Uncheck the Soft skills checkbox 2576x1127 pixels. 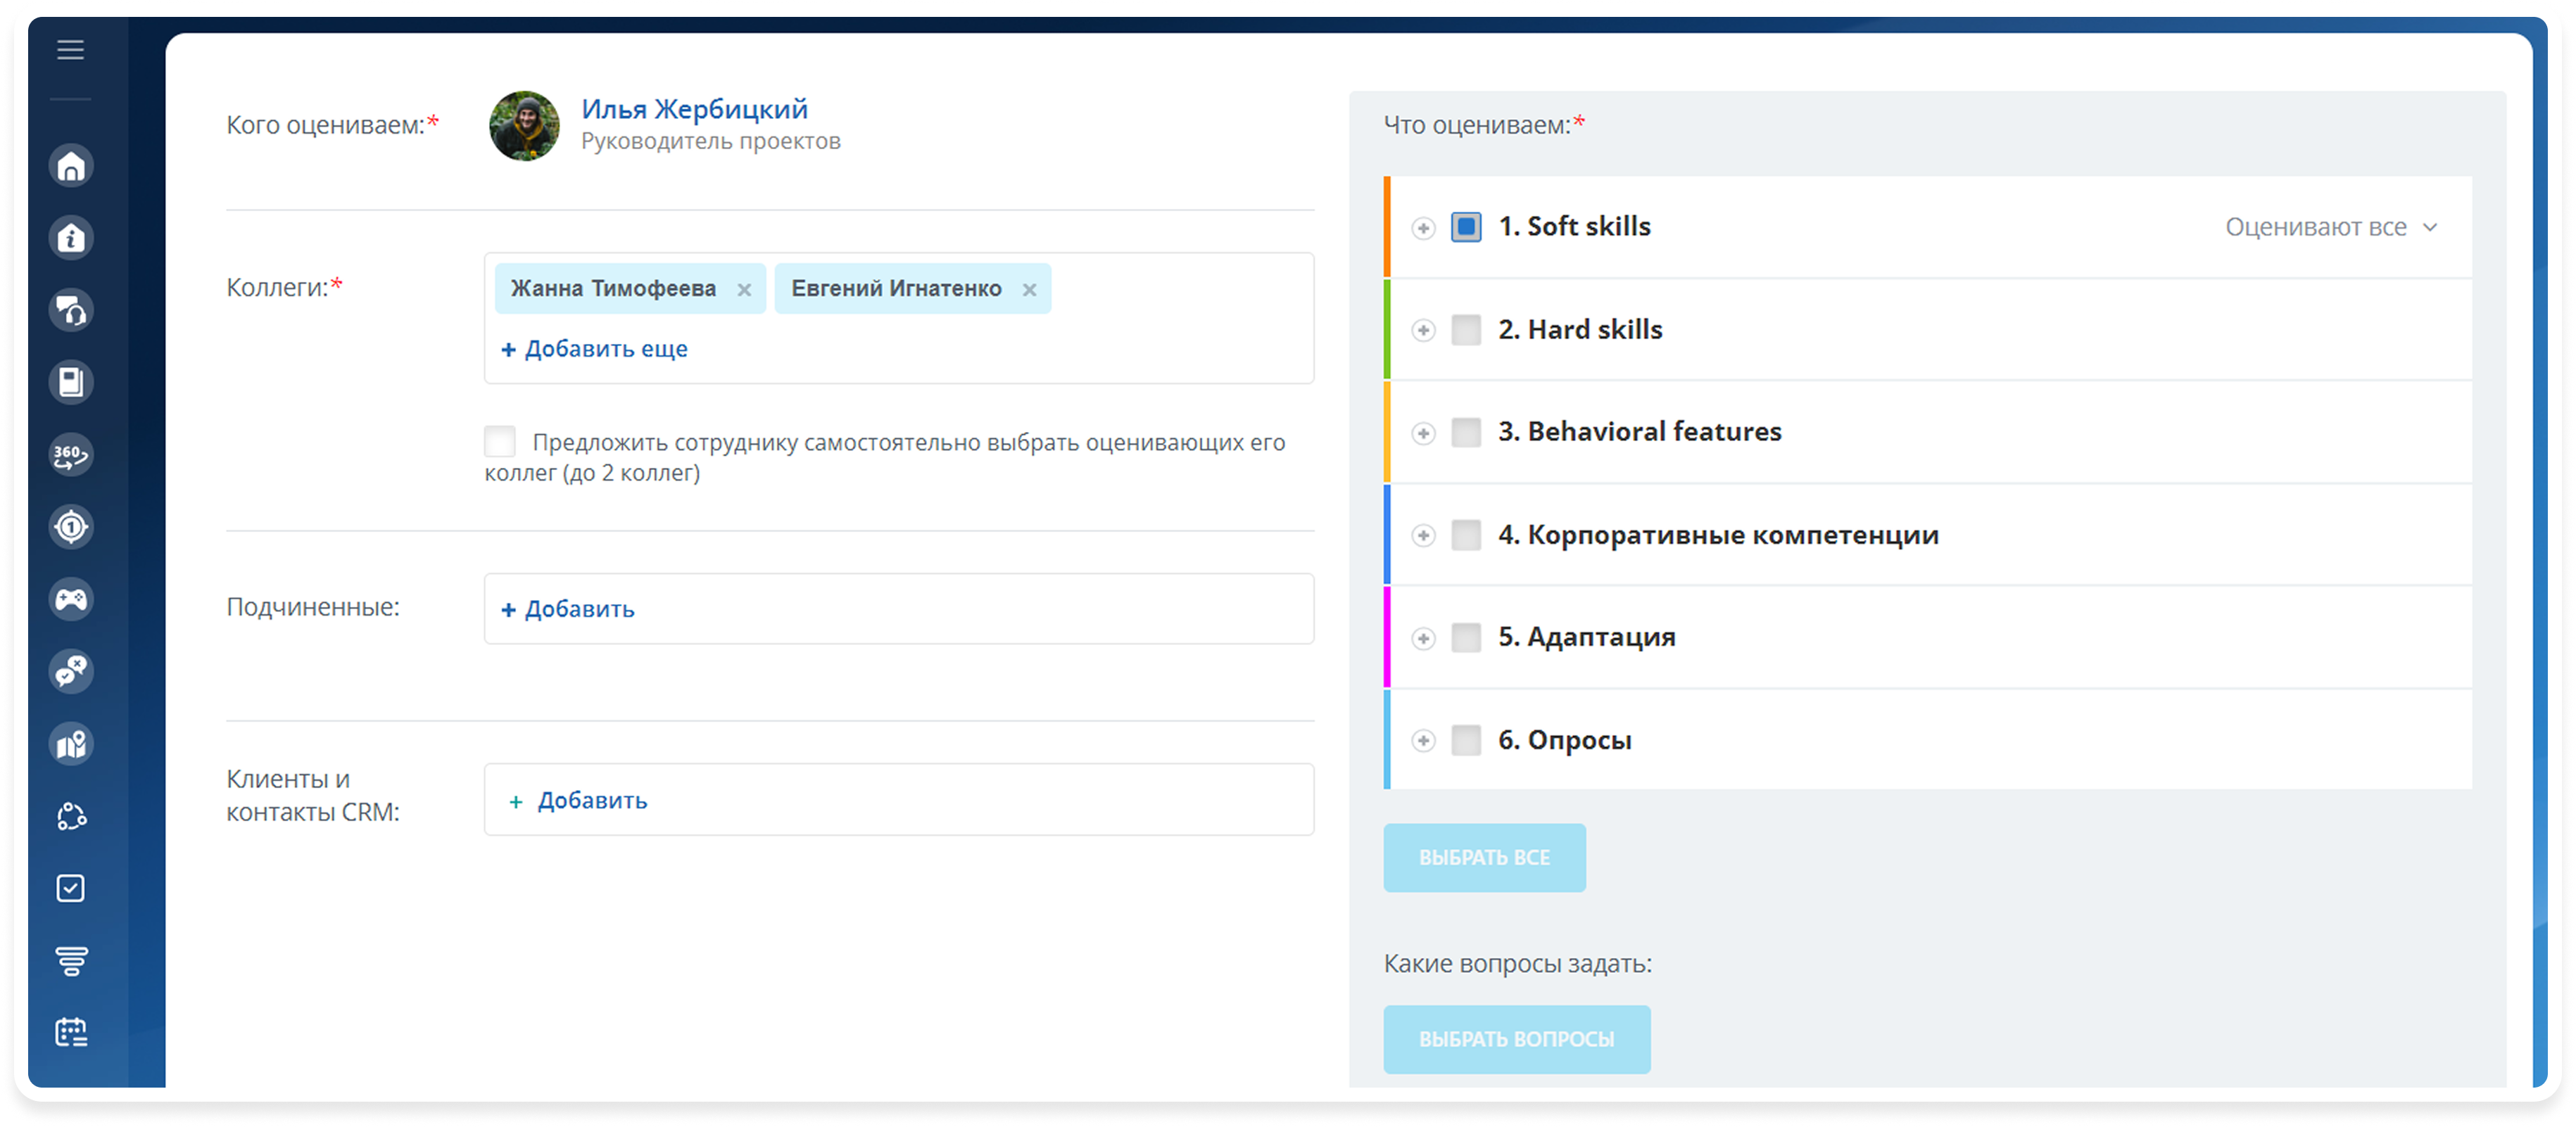[x=1466, y=227]
